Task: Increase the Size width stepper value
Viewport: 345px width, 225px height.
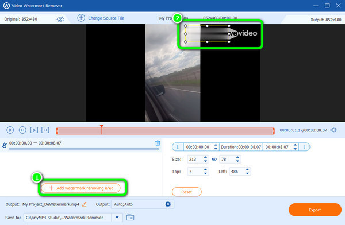Action: tap(205, 157)
